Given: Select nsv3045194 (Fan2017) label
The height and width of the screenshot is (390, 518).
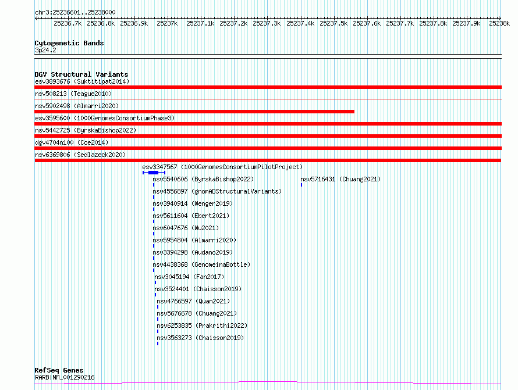Looking at the screenshot, I should 189,277.
